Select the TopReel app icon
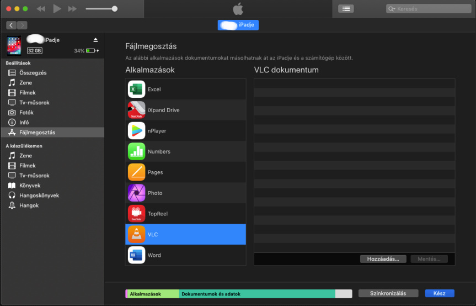This screenshot has width=476, height=306. [136, 214]
